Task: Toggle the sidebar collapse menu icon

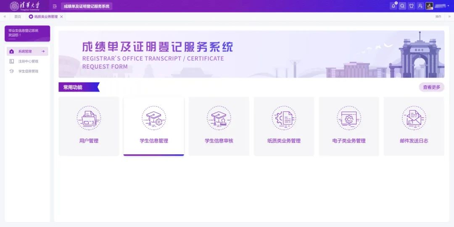Action: coord(55,6)
